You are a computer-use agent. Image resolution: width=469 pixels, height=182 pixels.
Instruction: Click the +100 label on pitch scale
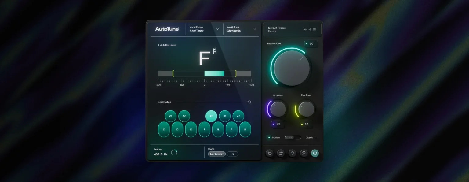(251, 85)
